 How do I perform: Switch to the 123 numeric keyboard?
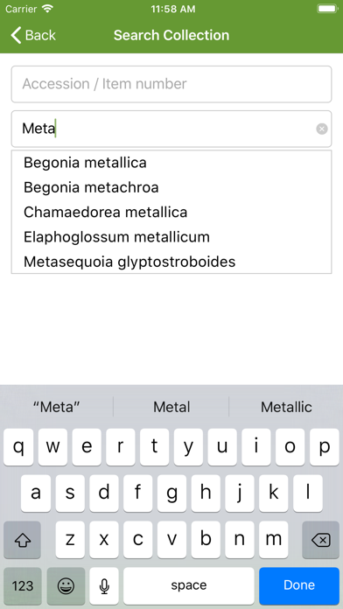coord(23,585)
